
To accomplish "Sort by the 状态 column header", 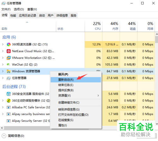I will (x=70, y=26).
